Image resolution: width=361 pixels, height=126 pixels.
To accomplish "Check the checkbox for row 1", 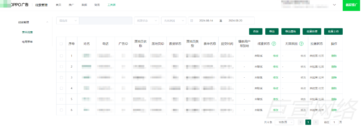I will point(61,56).
